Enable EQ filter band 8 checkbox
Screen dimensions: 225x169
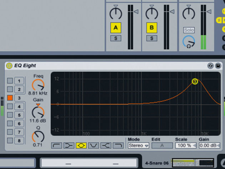(10, 140)
